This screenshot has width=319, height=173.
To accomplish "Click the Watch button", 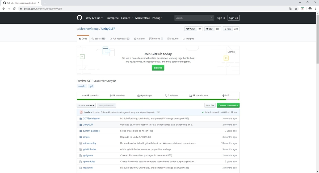I will click(191, 29).
